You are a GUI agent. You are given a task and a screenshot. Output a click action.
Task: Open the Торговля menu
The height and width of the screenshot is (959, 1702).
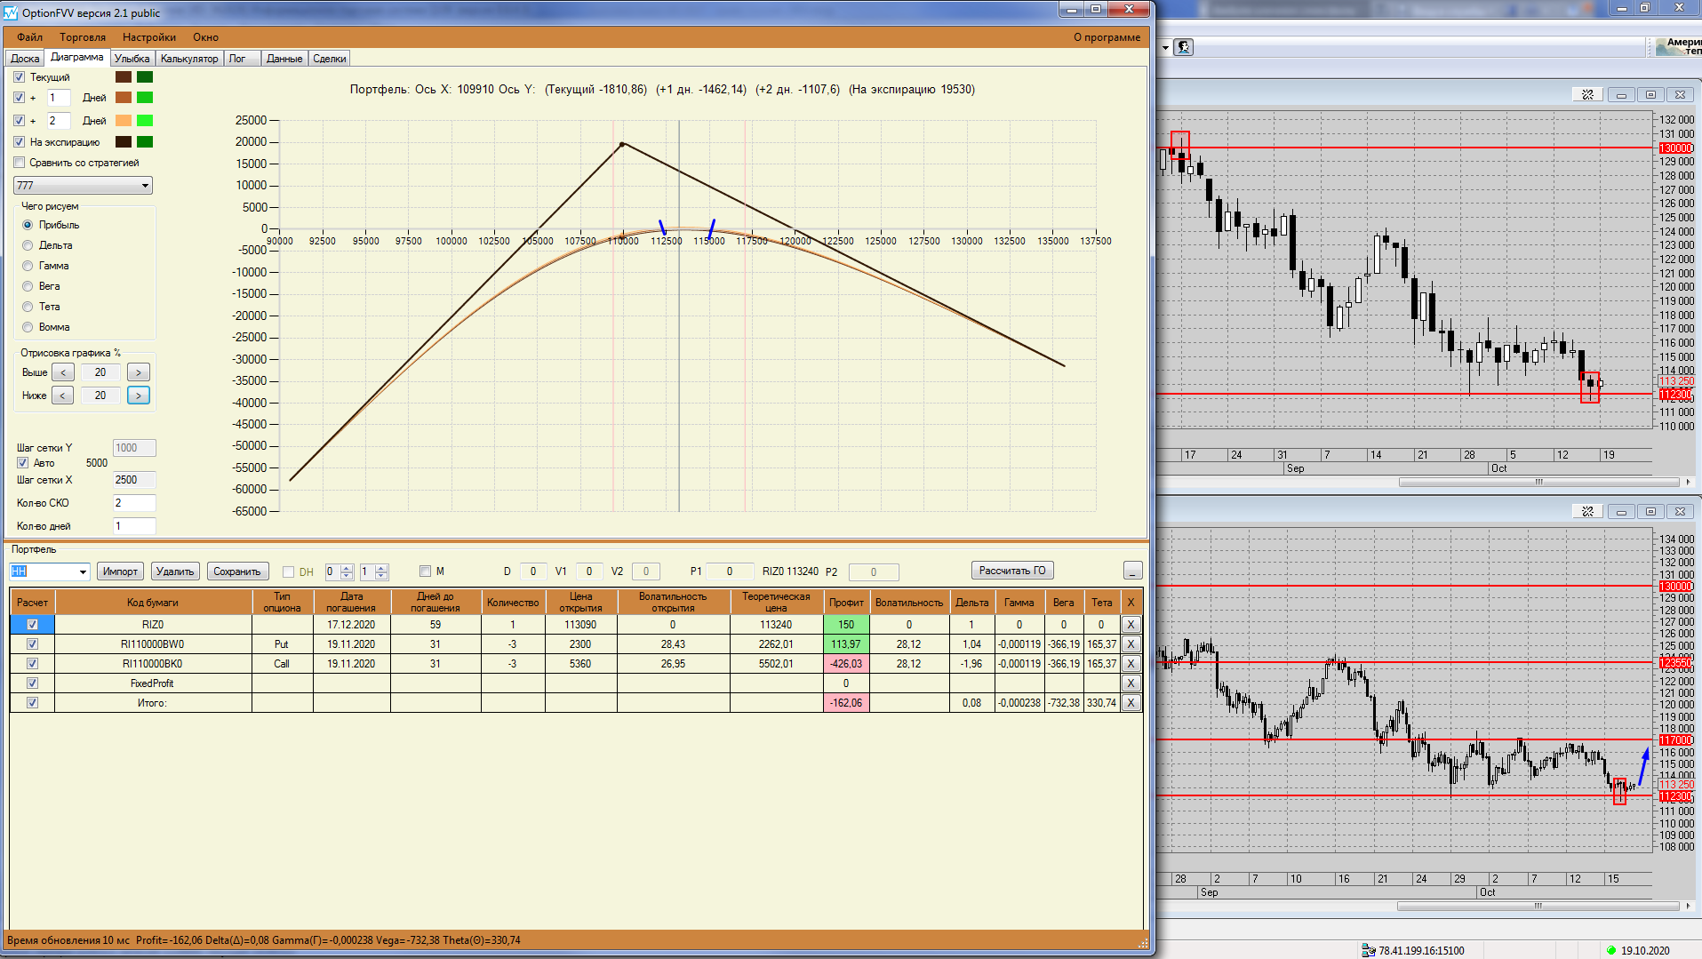tap(83, 37)
